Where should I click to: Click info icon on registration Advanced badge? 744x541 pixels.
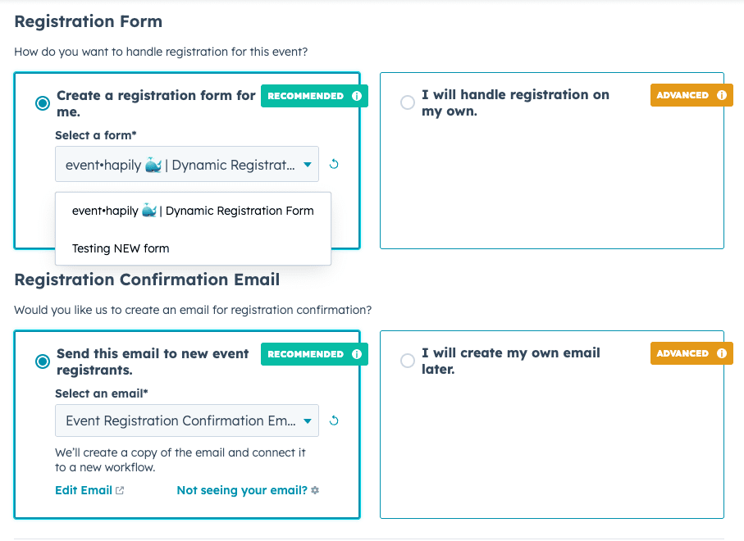click(722, 95)
